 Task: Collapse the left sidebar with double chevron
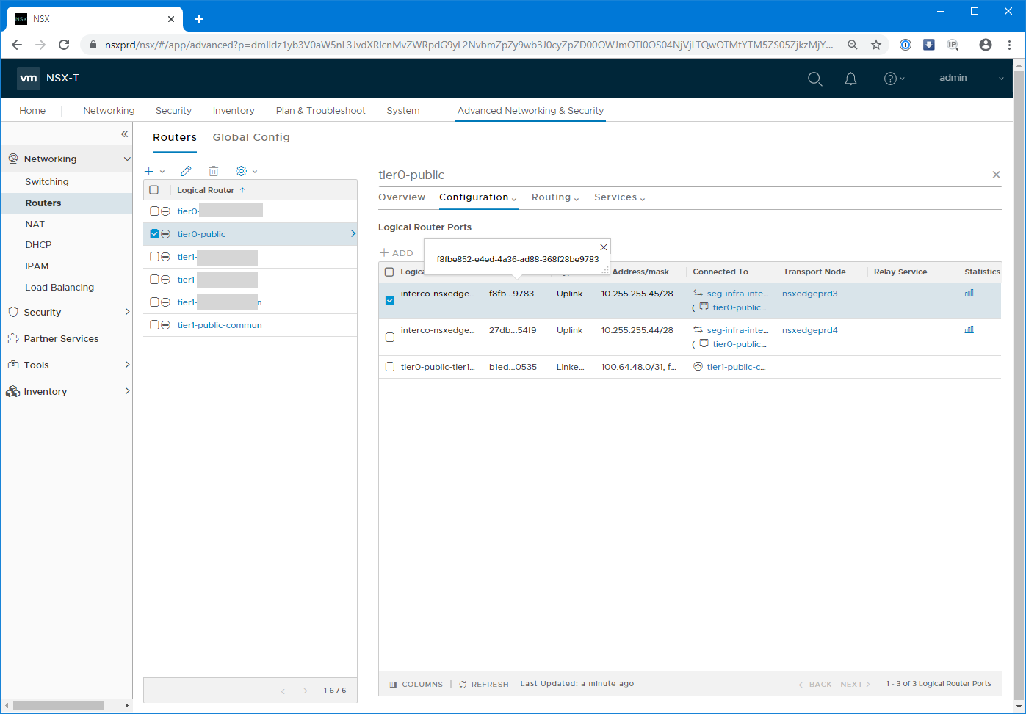(x=124, y=134)
